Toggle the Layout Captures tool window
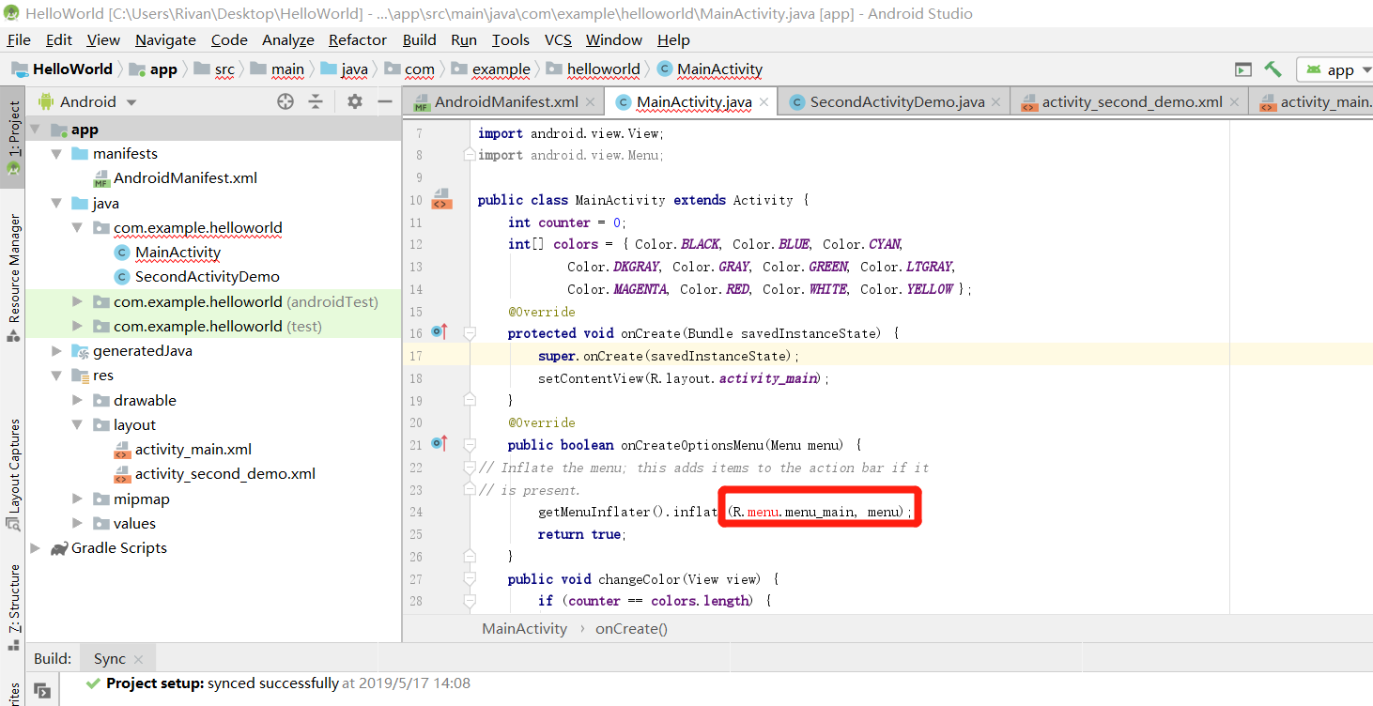Screen dimensions: 1373x706 [13, 473]
